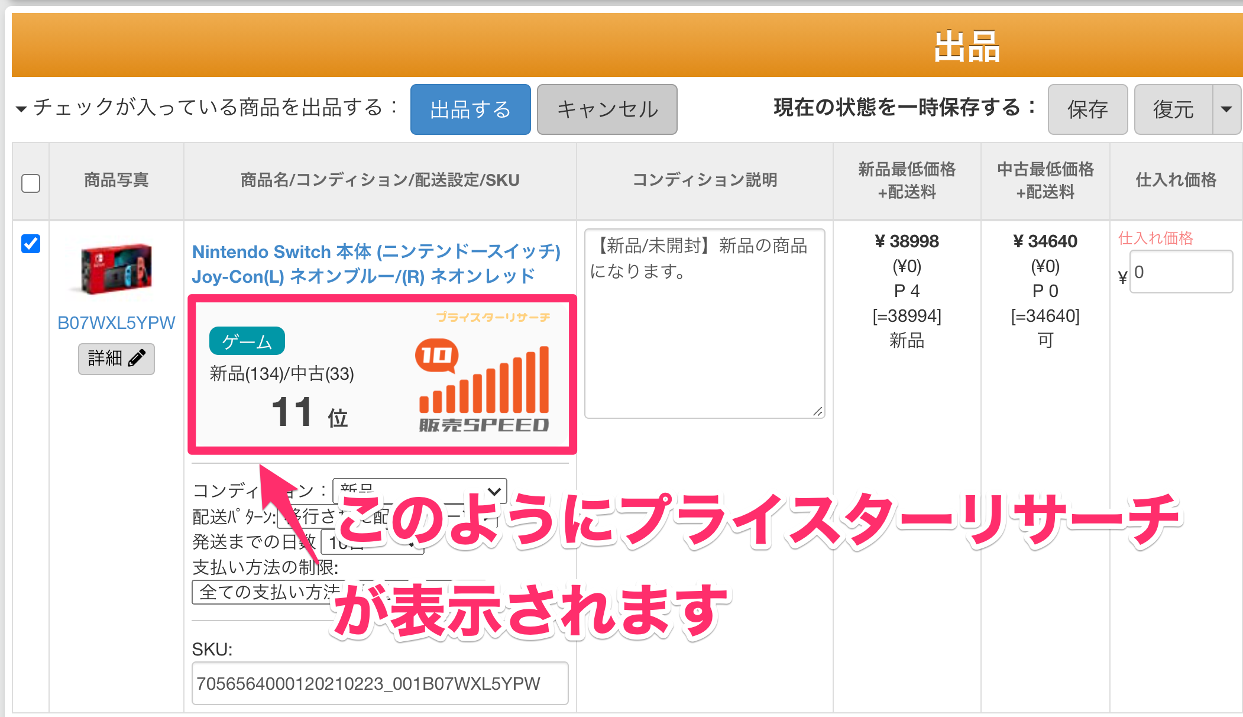The image size is (1243, 717).
Task: Click the [=34640] price text
Action: tap(1045, 316)
